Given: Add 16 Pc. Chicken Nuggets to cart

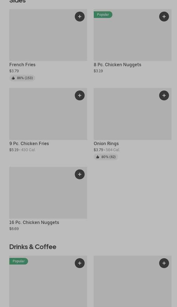Looking at the screenshot, I should click(80, 174).
